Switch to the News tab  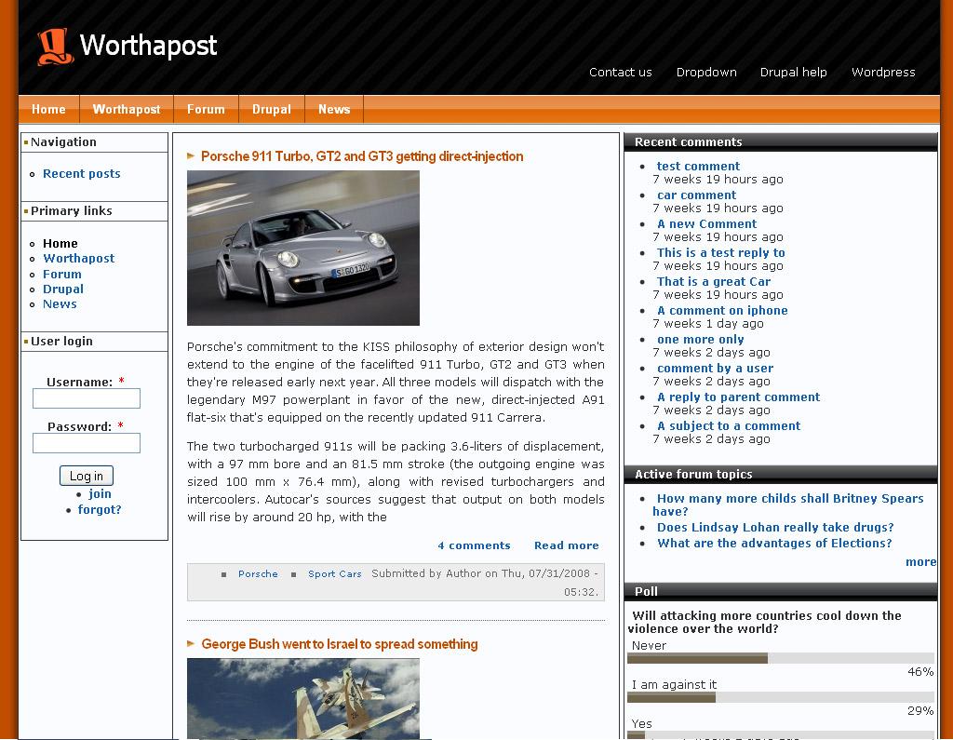[x=333, y=109]
